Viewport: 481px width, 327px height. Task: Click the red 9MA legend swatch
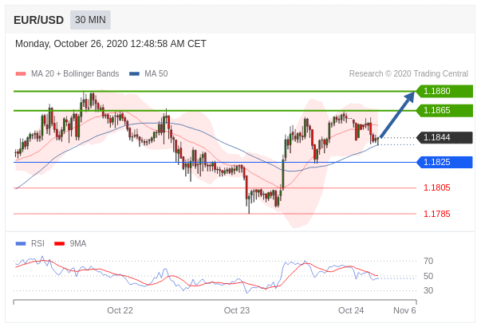click(x=60, y=244)
